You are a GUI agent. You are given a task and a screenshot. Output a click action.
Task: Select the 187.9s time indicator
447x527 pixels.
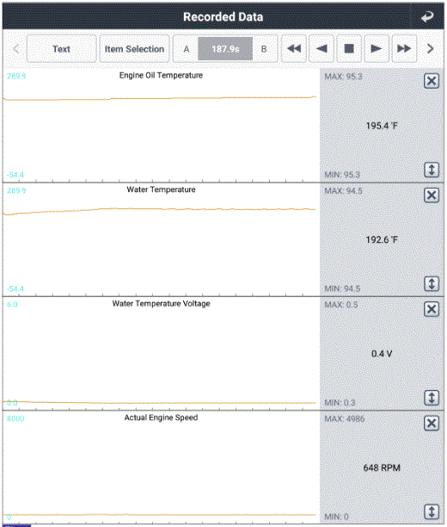coord(225,49)
